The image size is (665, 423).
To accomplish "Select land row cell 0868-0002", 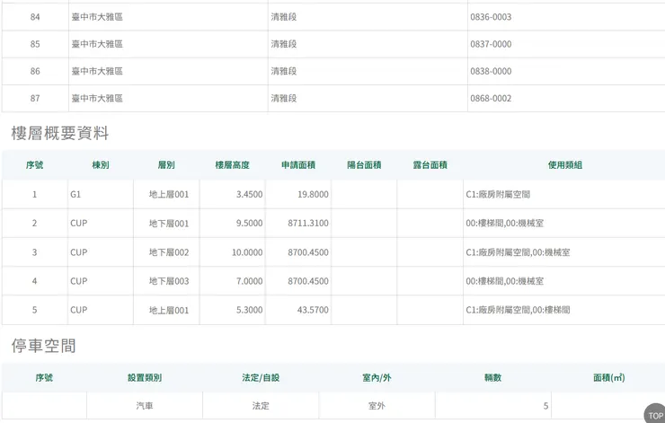I will 566,98.
